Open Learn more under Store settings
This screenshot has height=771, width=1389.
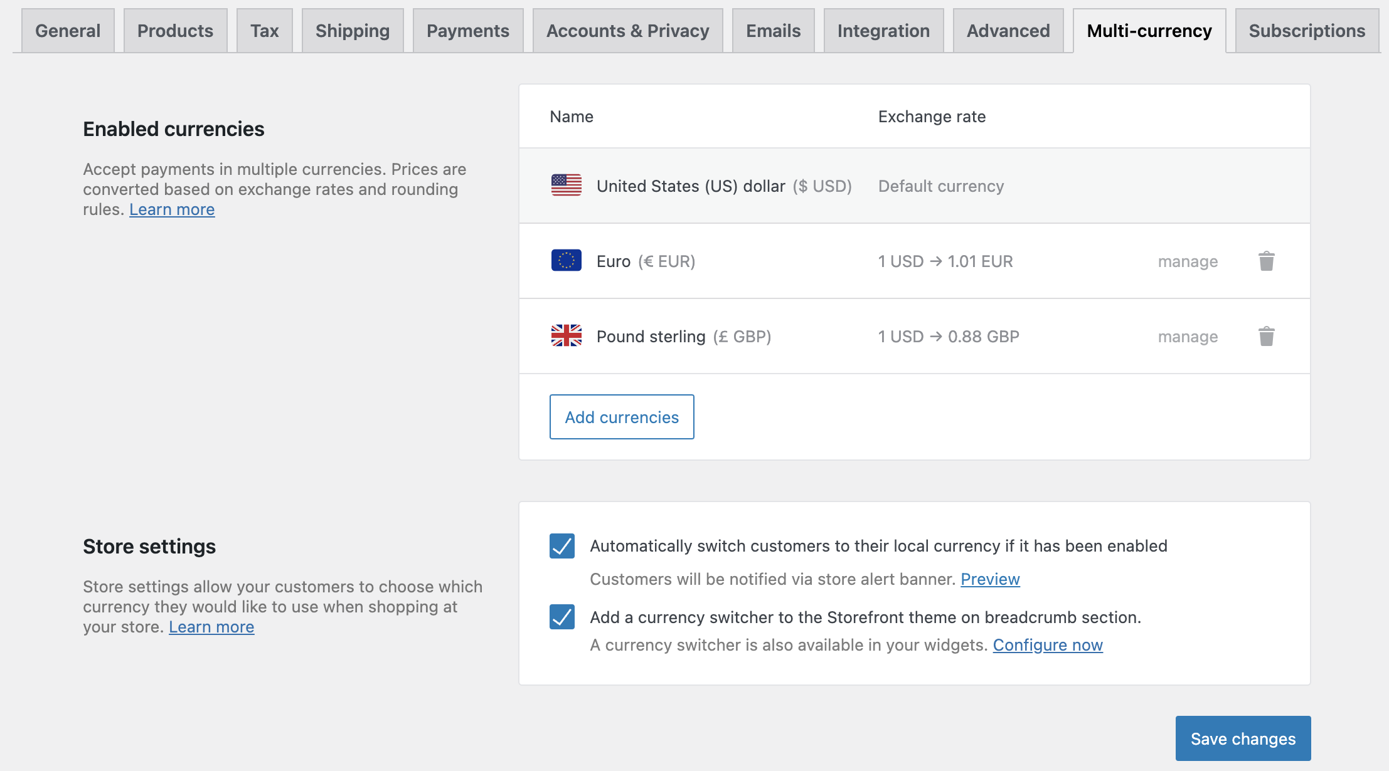(211, 627)
